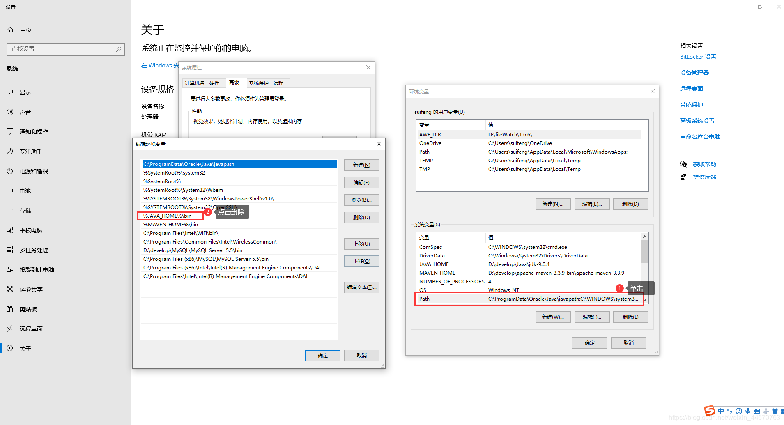The width and height of the screenshot is (784, 425).
Task: Open Shared experiences (体验共享) icon
Action: pos(10,289)
